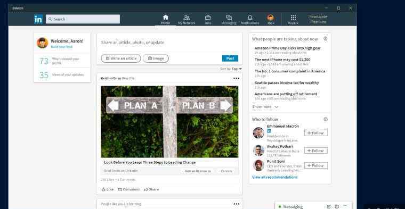Open the Work apps grid icon

(x=293, y=17)
